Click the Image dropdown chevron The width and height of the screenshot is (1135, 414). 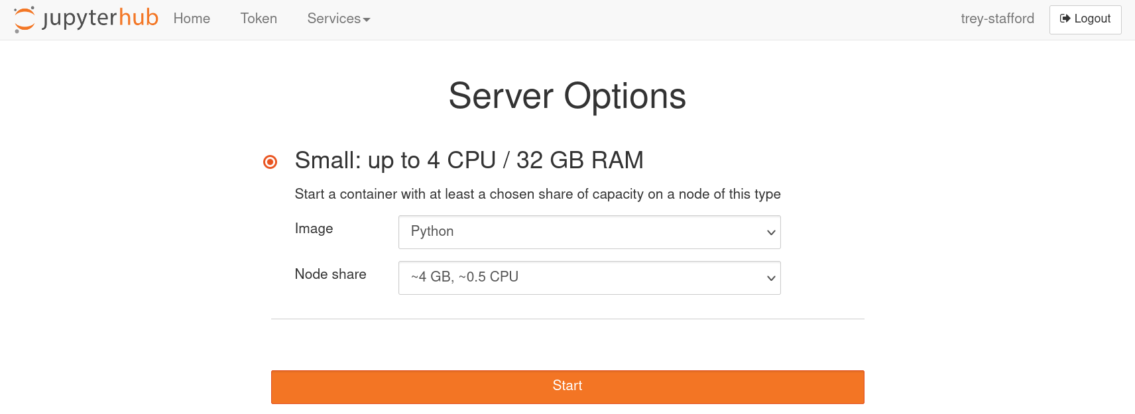(x=771, y=233)
